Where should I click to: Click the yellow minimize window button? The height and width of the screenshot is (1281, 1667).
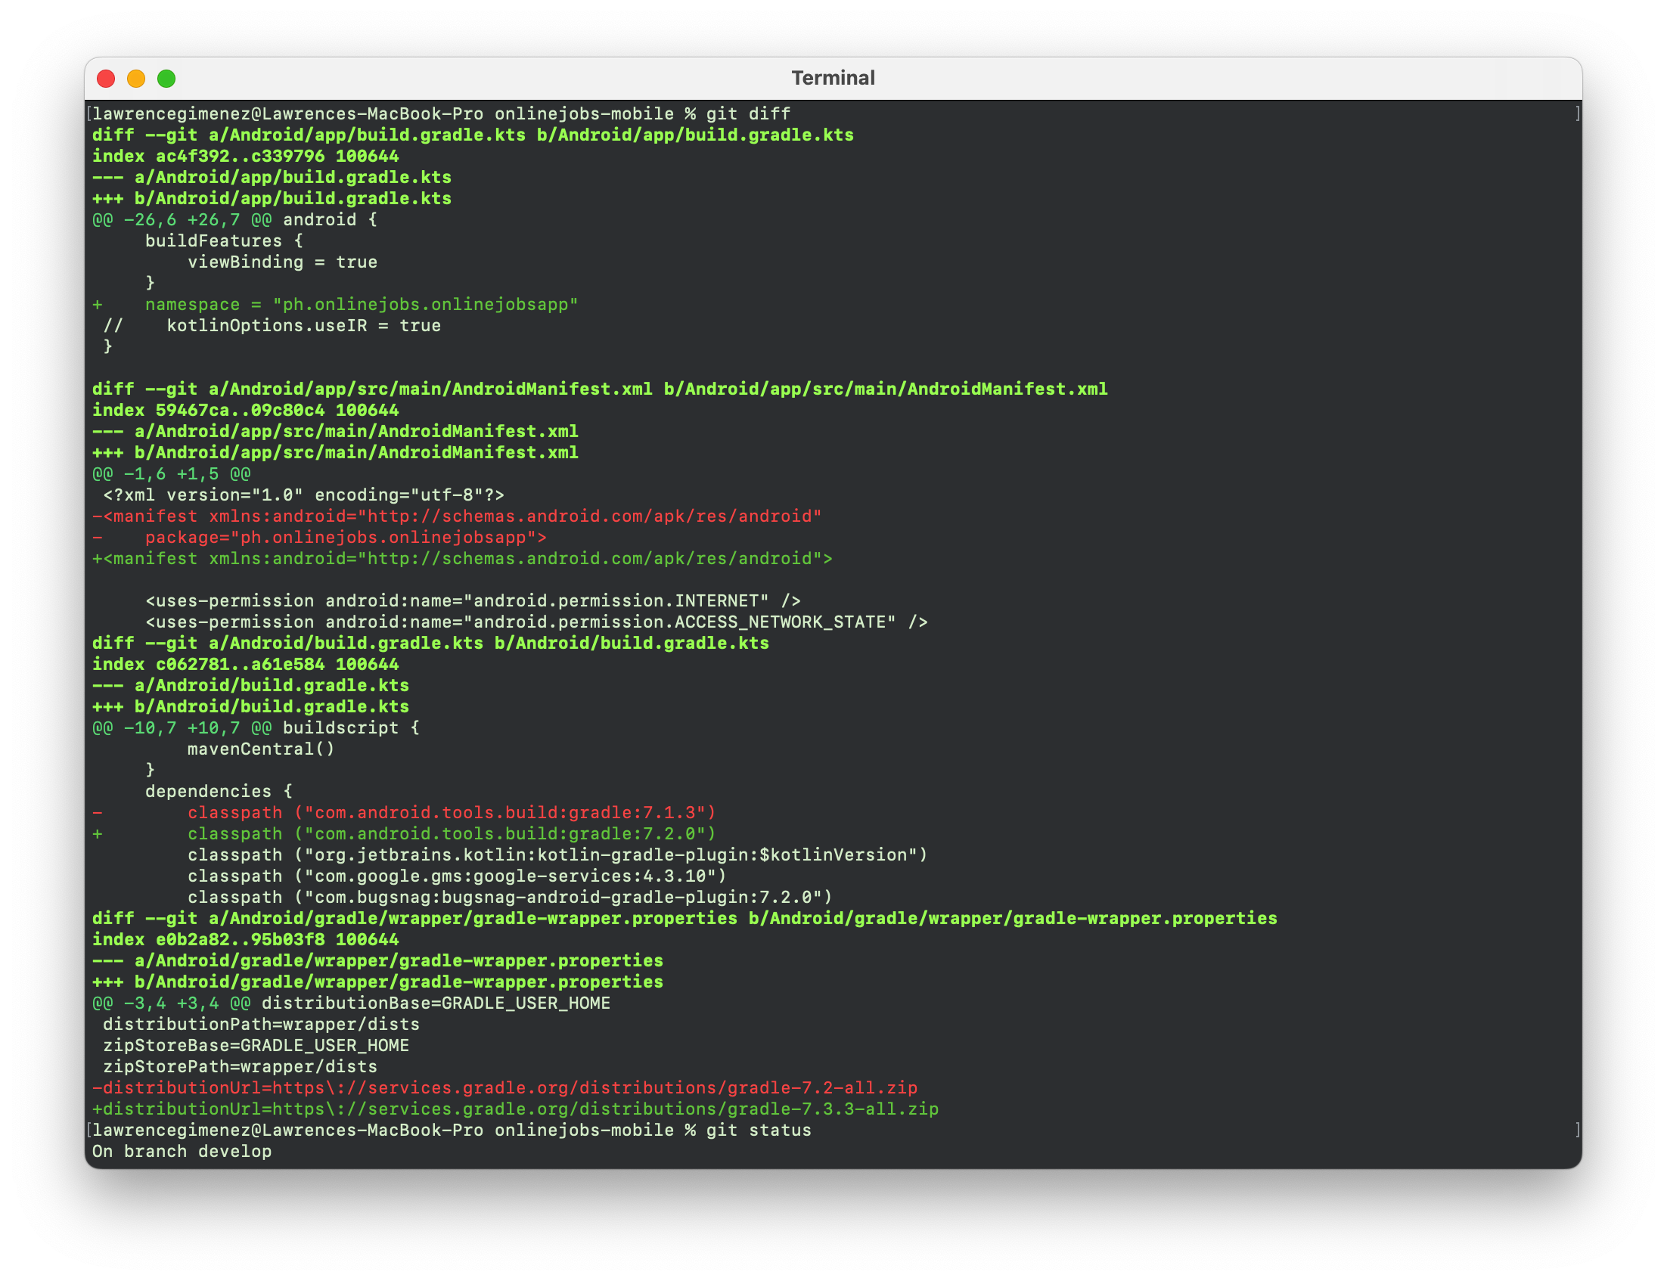coord(135,79)
